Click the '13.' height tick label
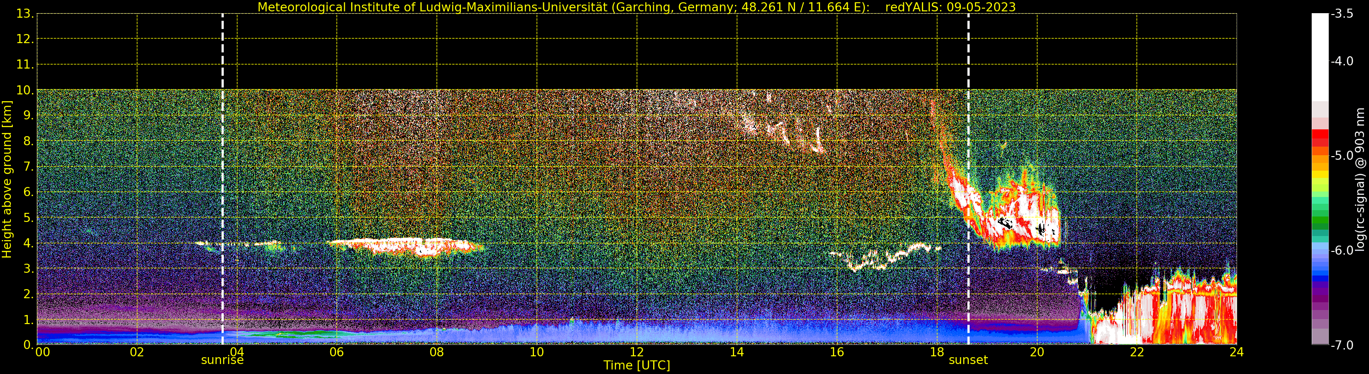The width and height of the screenshot is (1369, 374). [x=25, y=14]
